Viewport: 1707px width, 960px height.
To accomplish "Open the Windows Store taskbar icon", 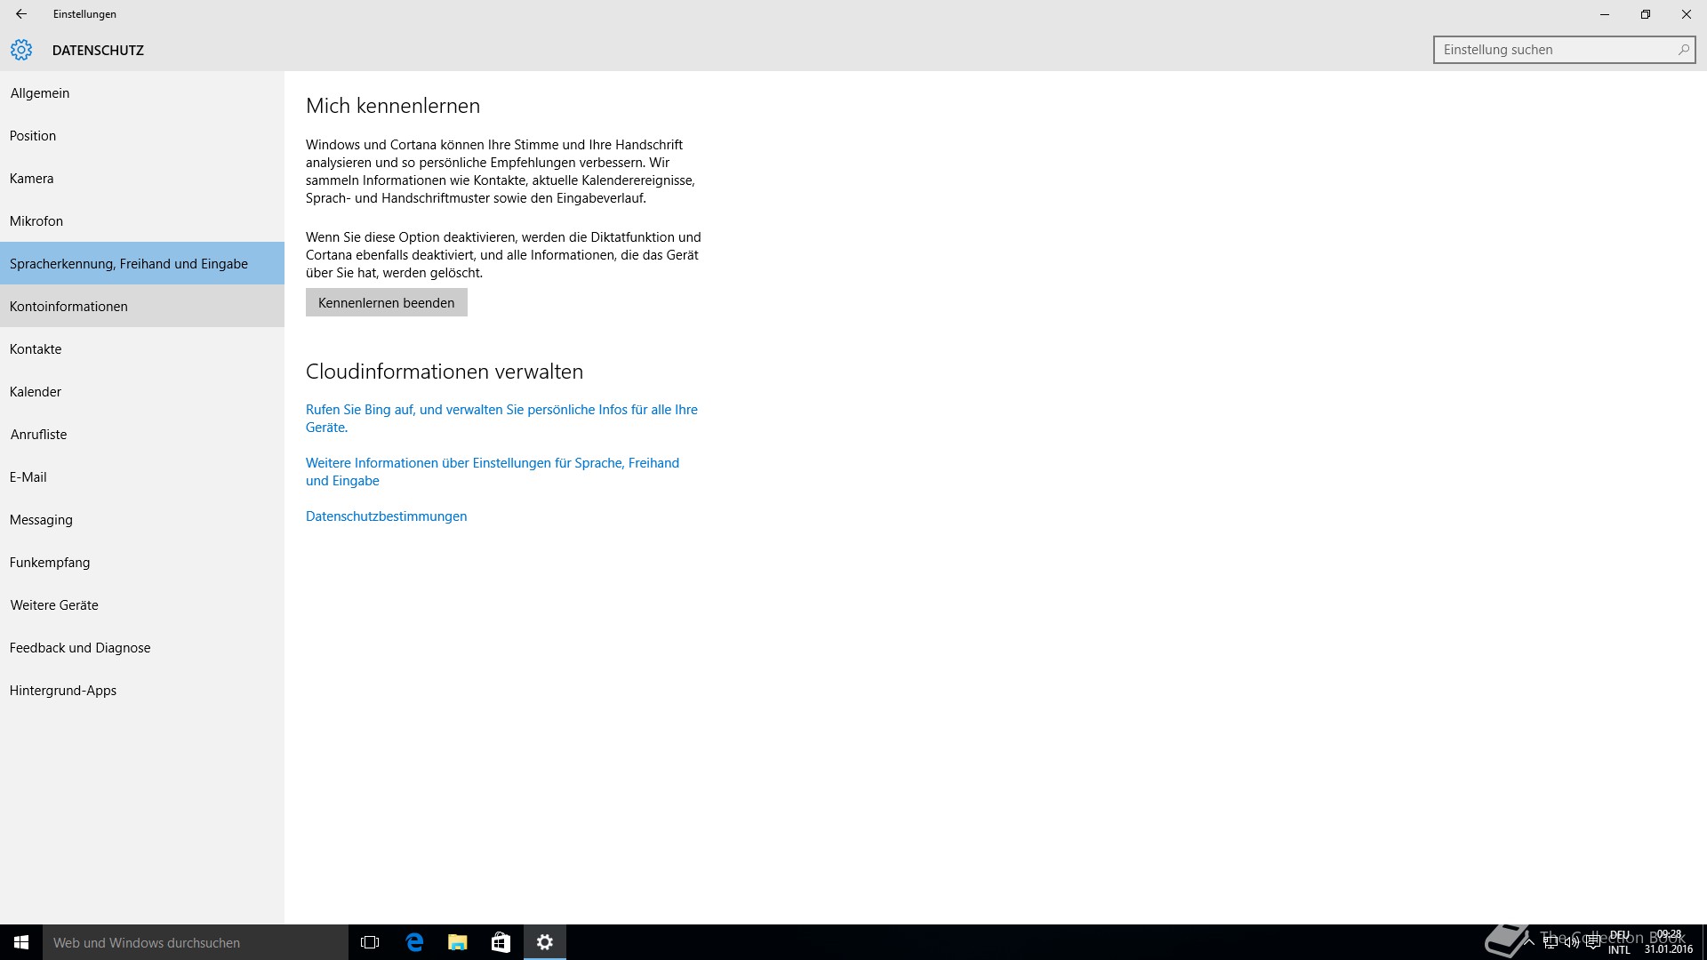I will click(x=501, y=942).
